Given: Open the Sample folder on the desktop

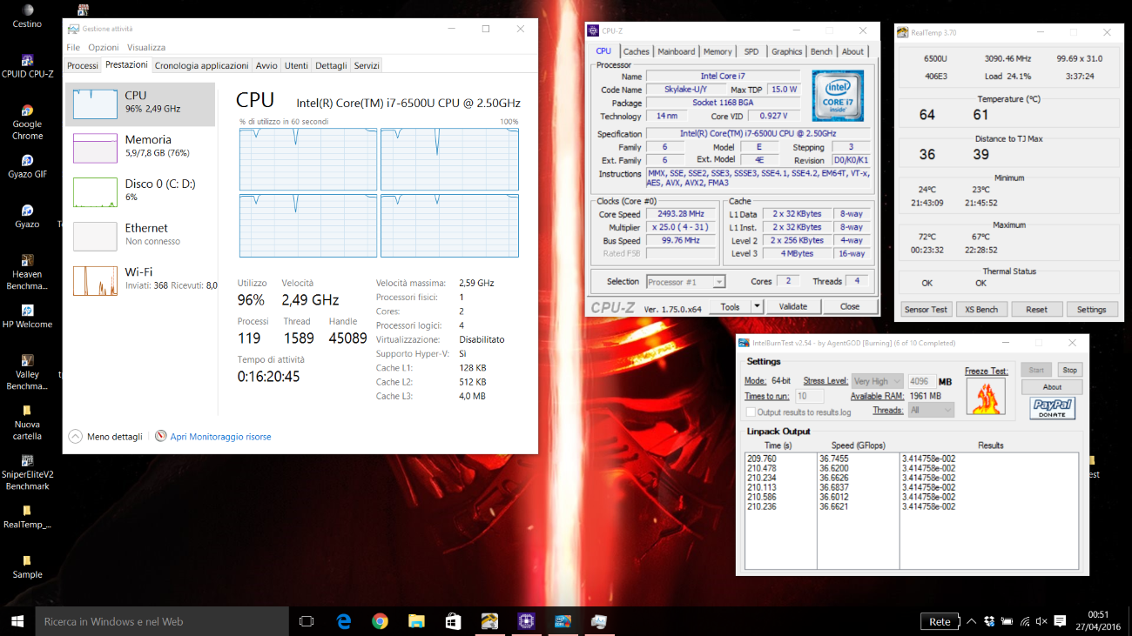Looking at the screenshot, I should tap(27, 566).
